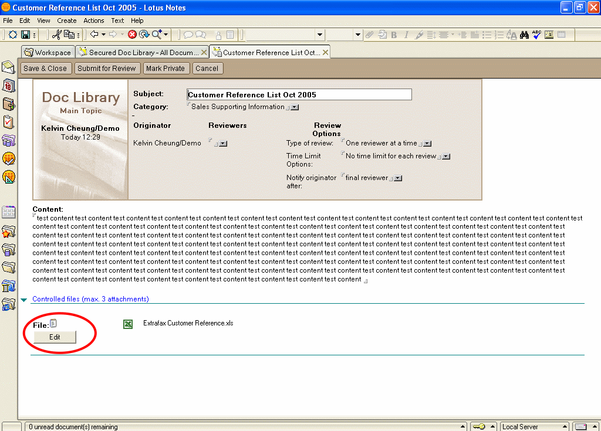Open the Mail icon in bookmark bar
The image size is (601, 431).
[x=8, y=67]
